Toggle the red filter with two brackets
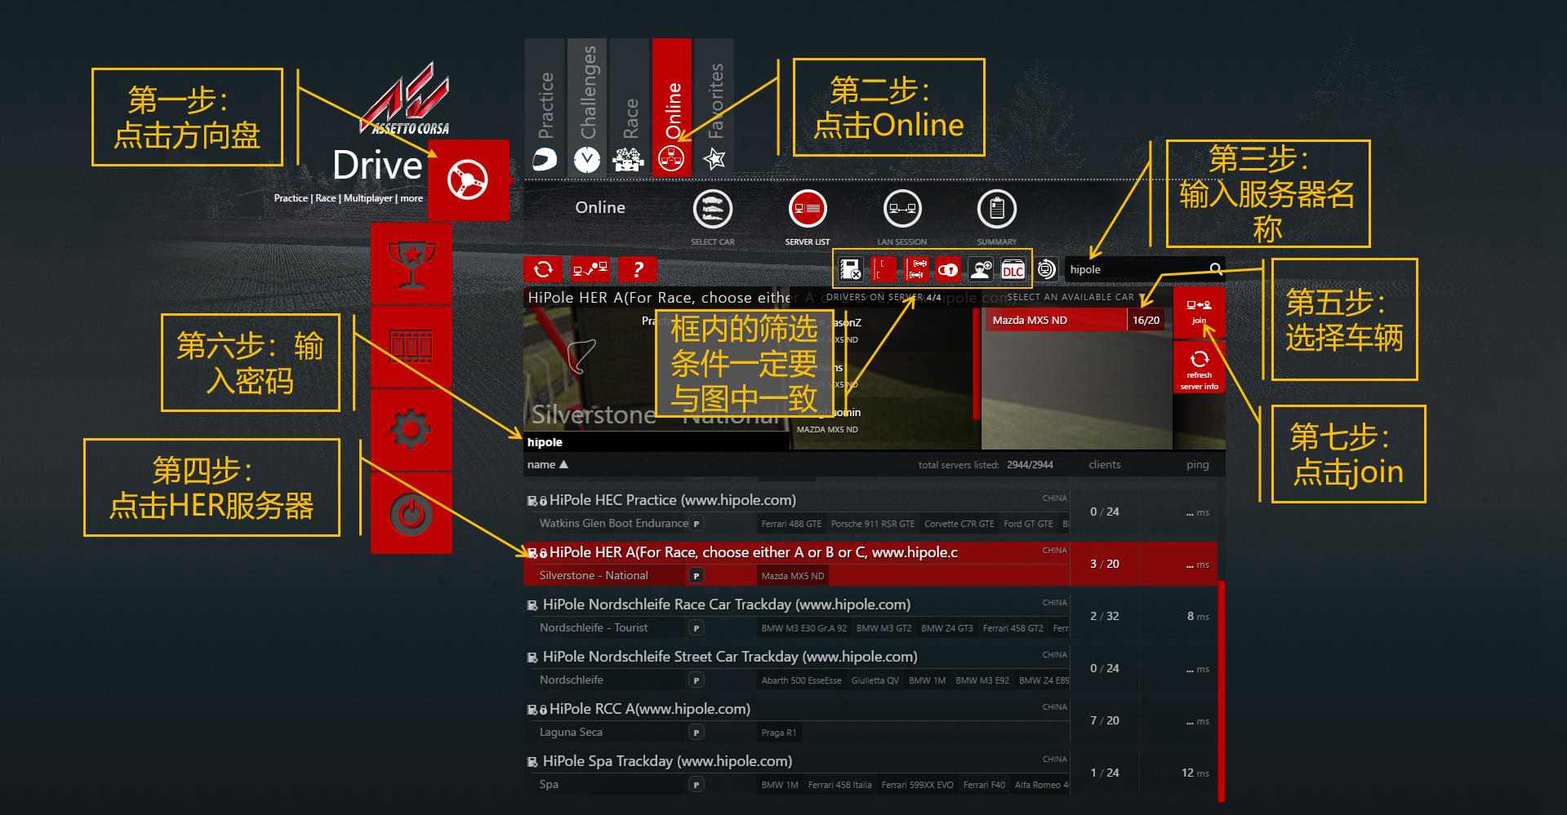Image resolution: width=1567 pixels, height=815 pixels. coord(884,269)
